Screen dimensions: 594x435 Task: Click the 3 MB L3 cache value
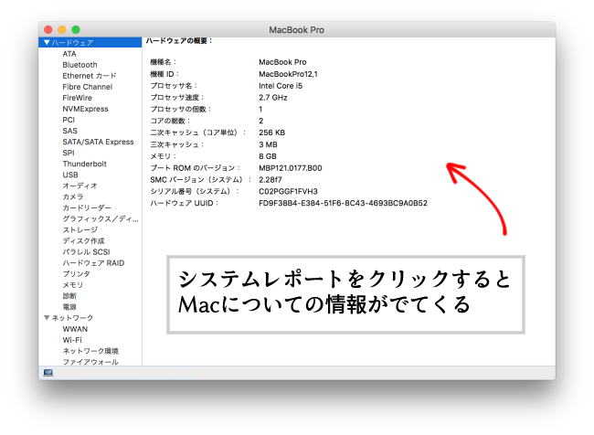point(268,144)
